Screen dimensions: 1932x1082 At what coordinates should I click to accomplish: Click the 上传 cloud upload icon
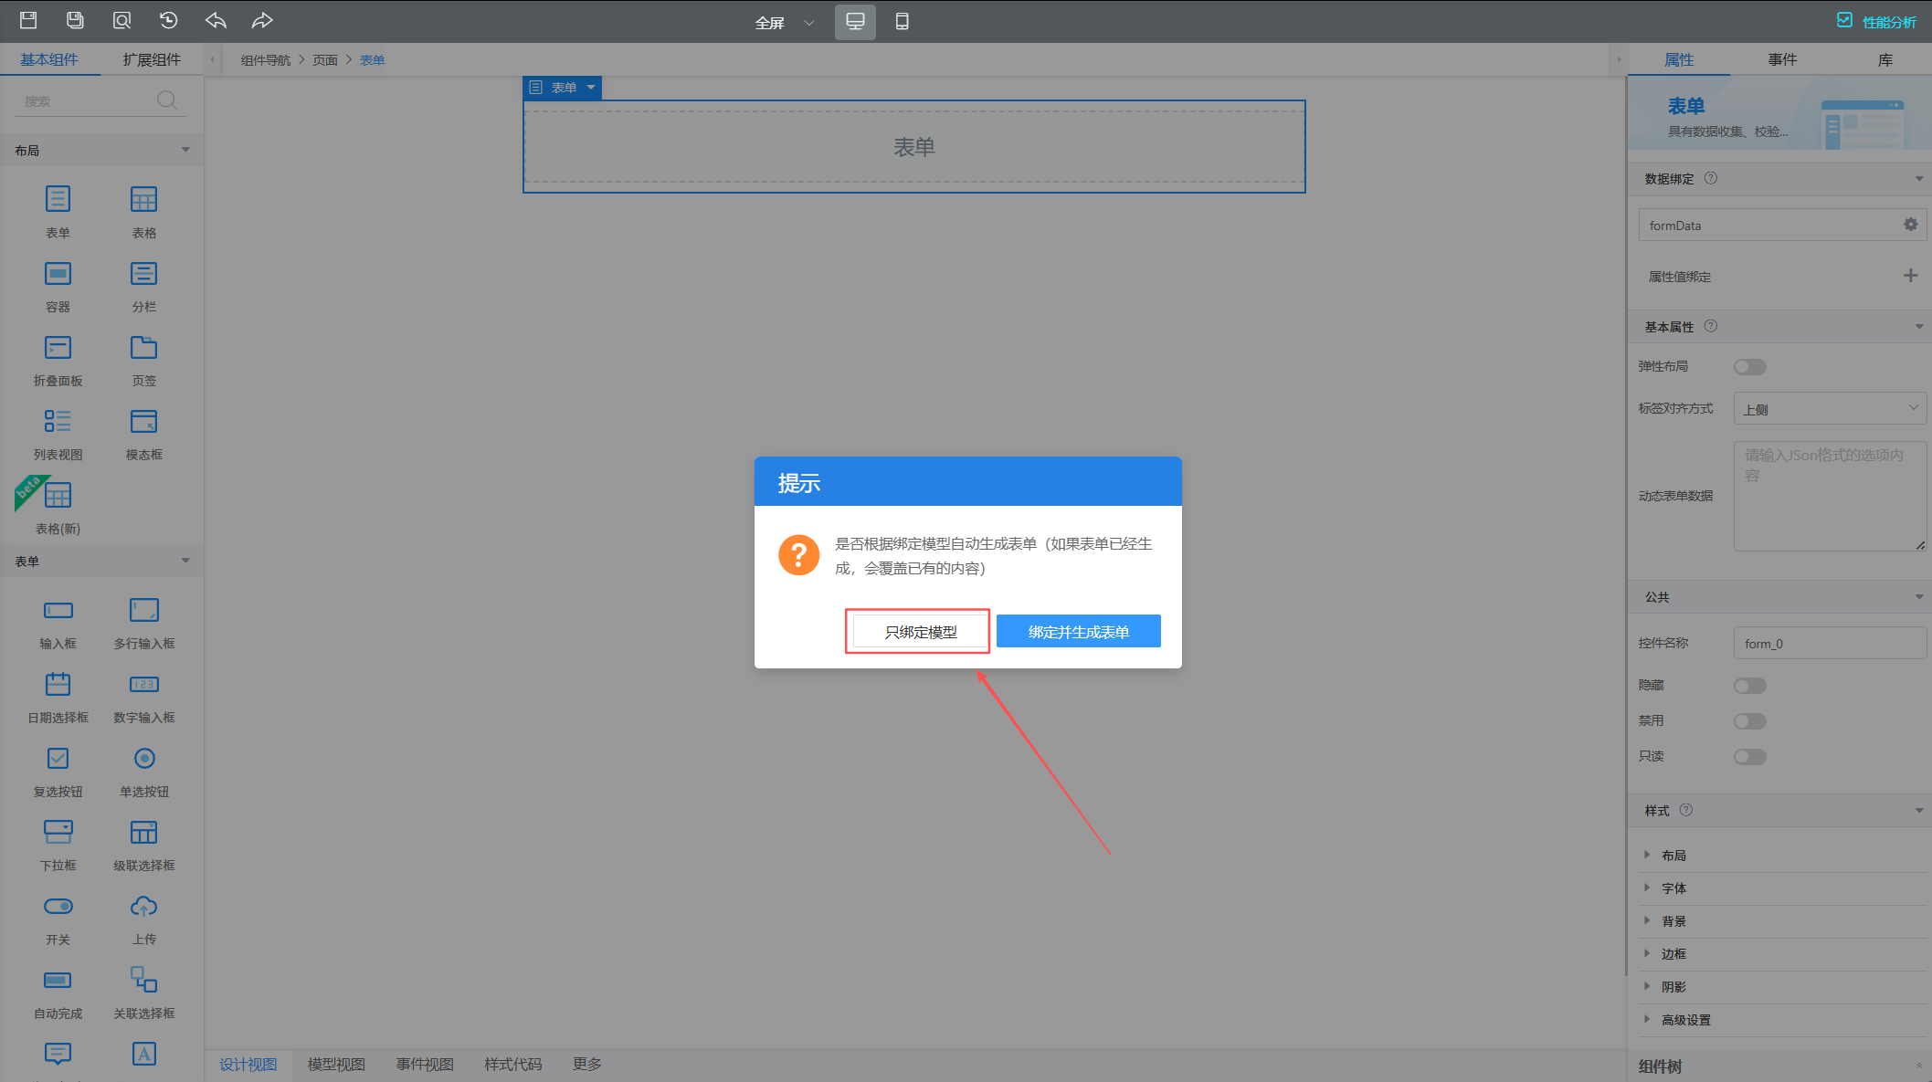tap(143, 906)
